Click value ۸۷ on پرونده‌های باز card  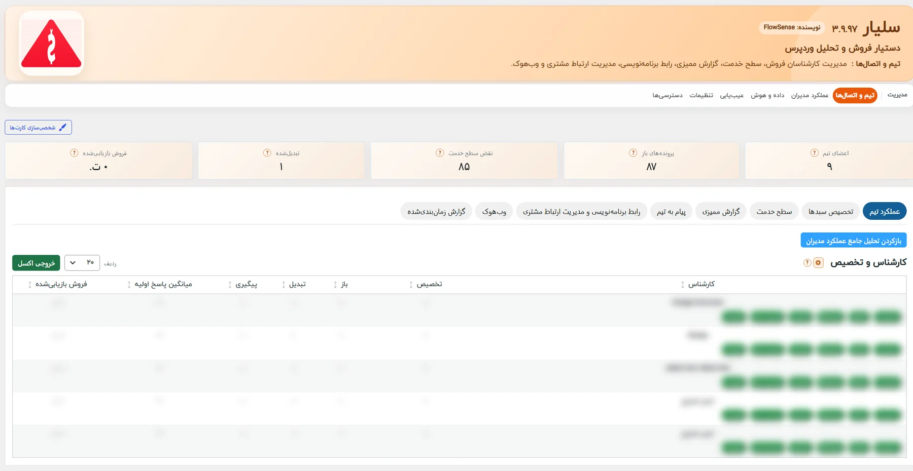651,167
